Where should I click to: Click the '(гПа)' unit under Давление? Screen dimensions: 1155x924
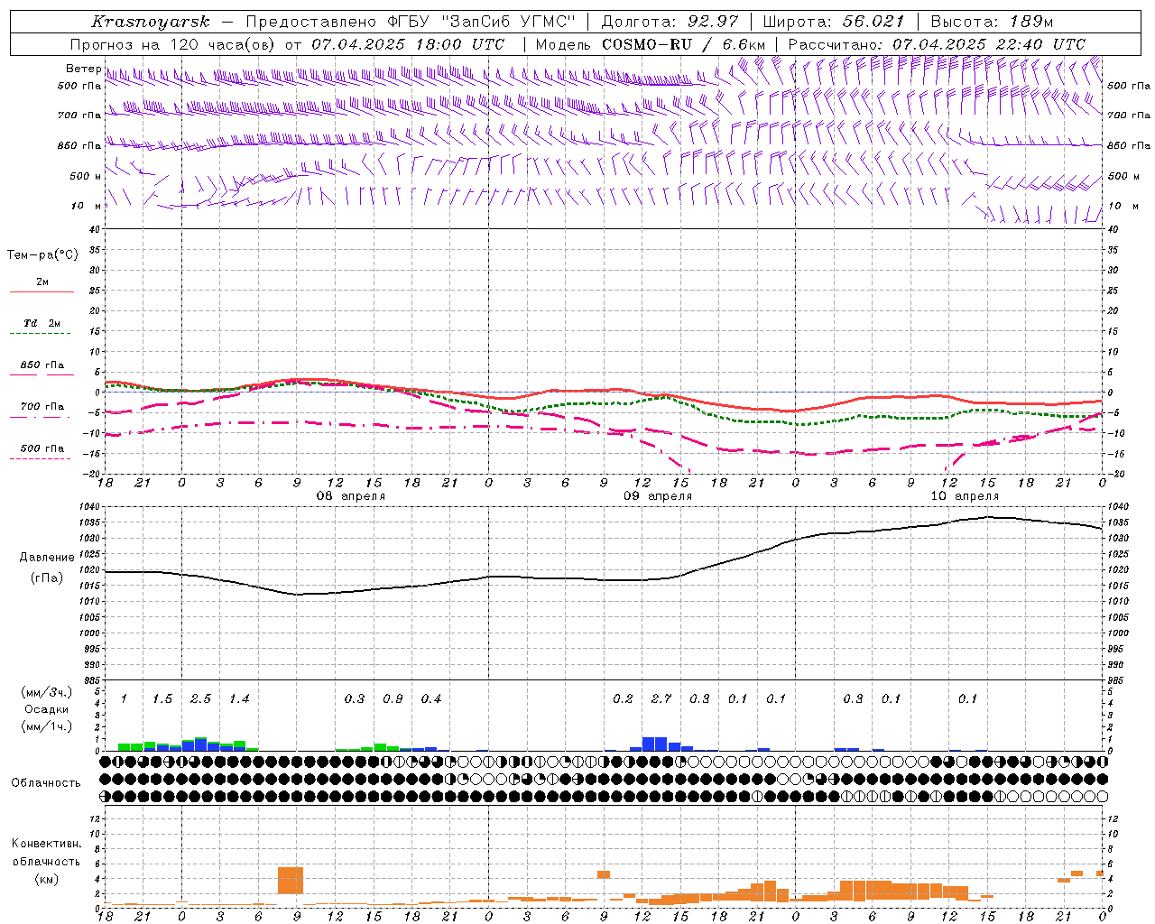[x=47, y=577]
